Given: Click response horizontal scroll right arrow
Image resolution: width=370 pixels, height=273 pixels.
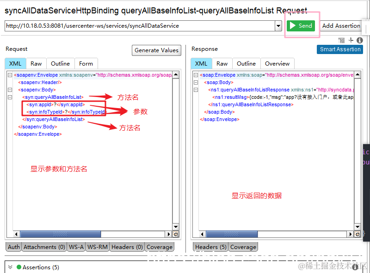Looking at the screenshot, I should pos(350,234).
